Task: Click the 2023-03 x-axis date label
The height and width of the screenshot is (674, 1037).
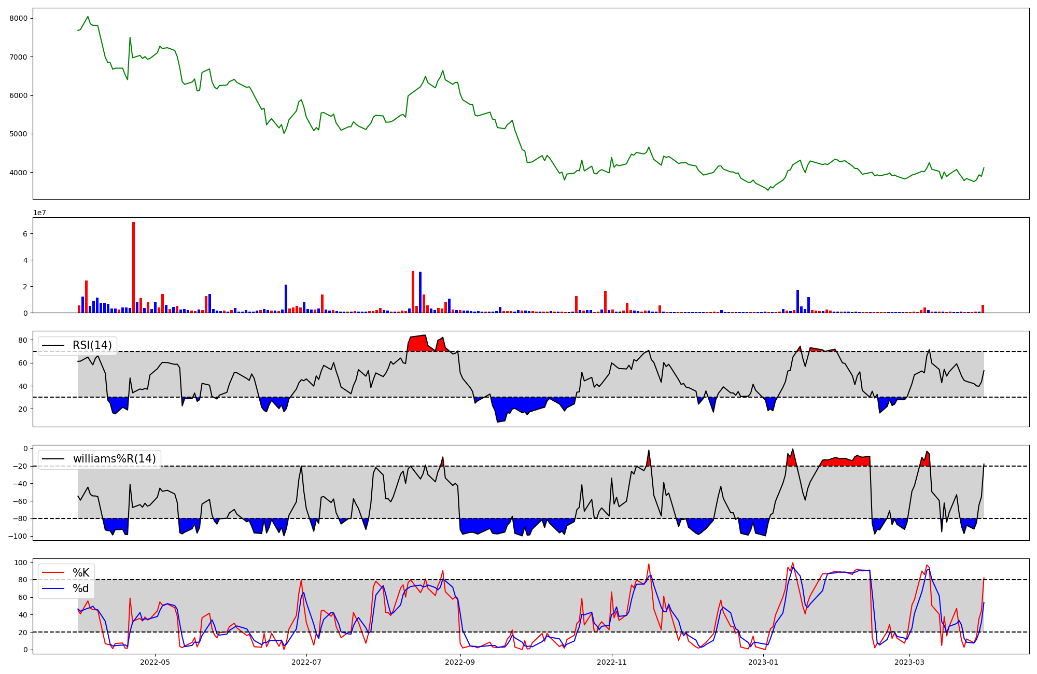Action: [x=910, y=662]
